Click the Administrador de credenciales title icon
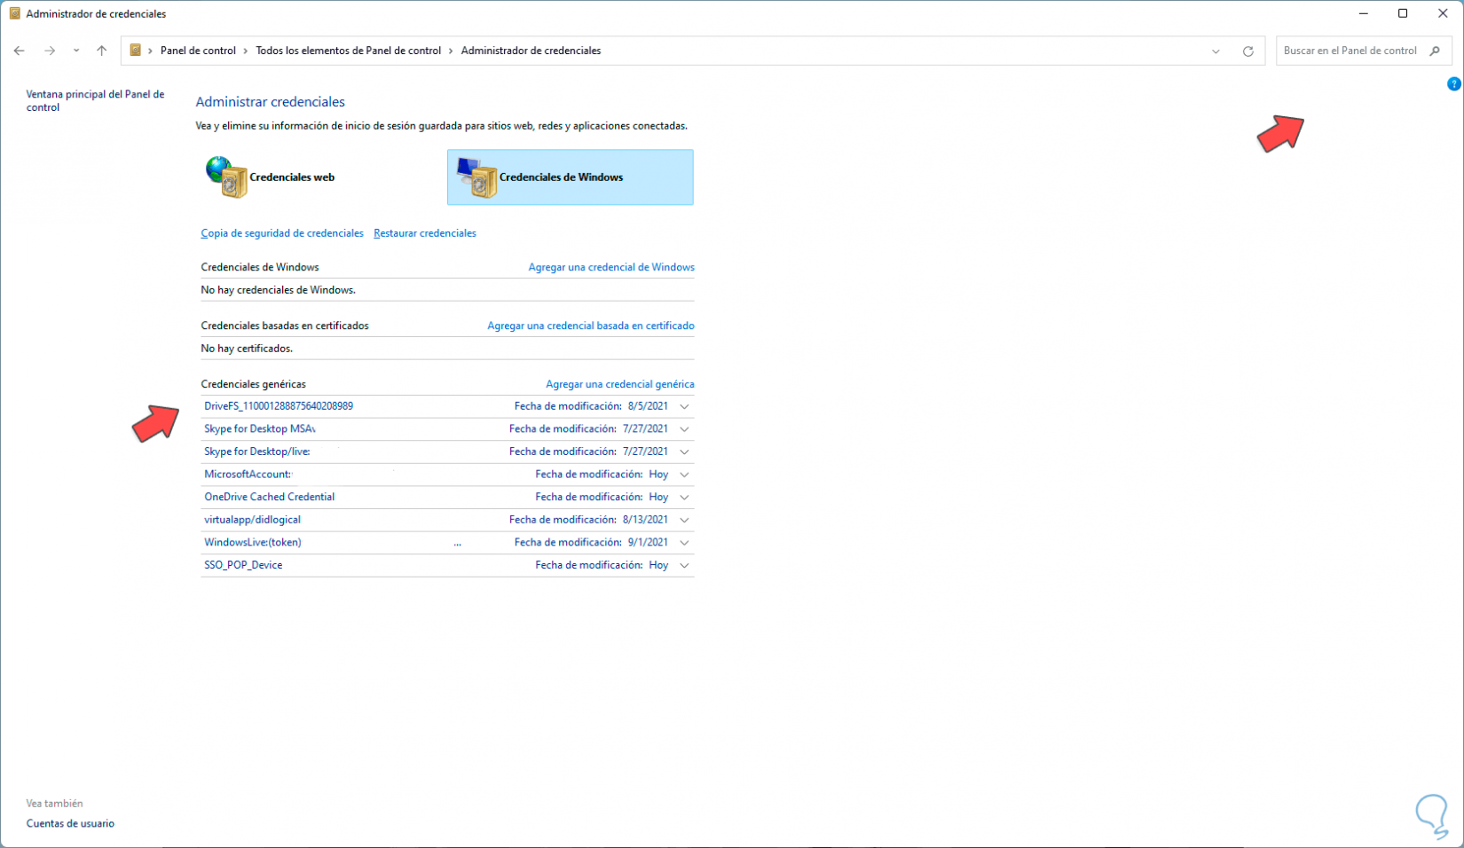Viewport: 1464px width, 848px height. click(14, 13)
